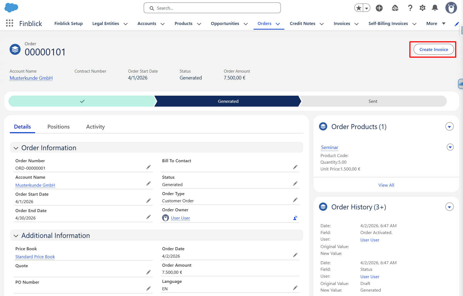Edit the Order End Date pencil
The height and width of the screenshot is (296, 463).
pyautogui.click(x=148, y=217)
